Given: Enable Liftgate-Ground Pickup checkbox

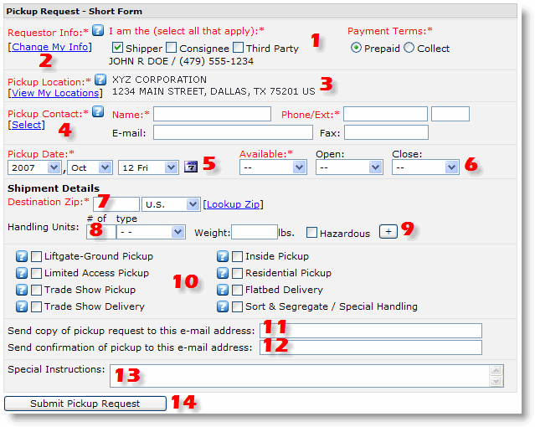Looking at the screenshot, I should tap(36, 256).
